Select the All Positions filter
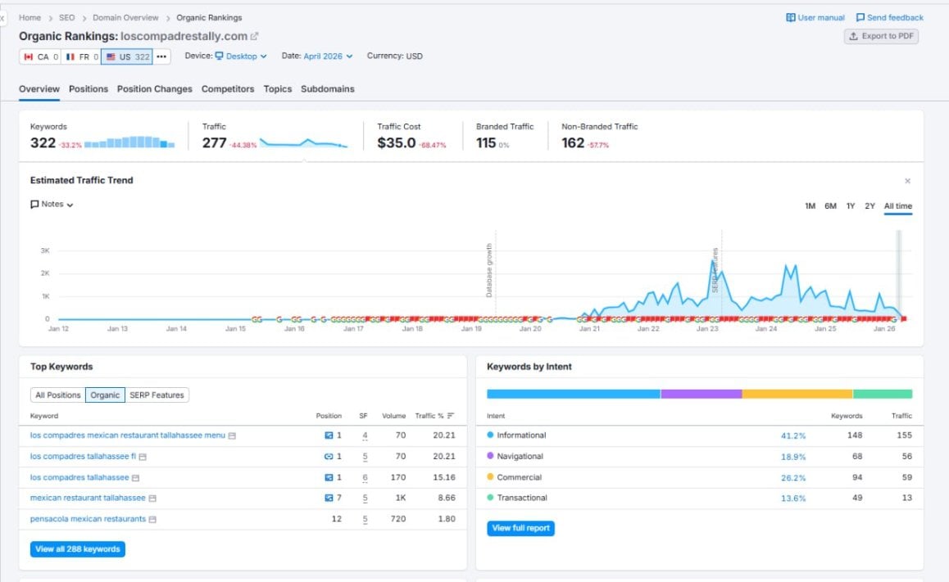Viewport: 949px width, 582px height. point(58,395)
